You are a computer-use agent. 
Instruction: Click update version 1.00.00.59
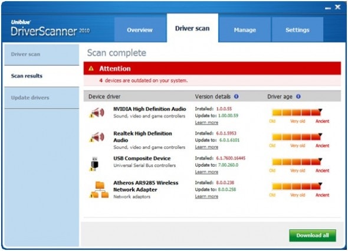point(228,116)
